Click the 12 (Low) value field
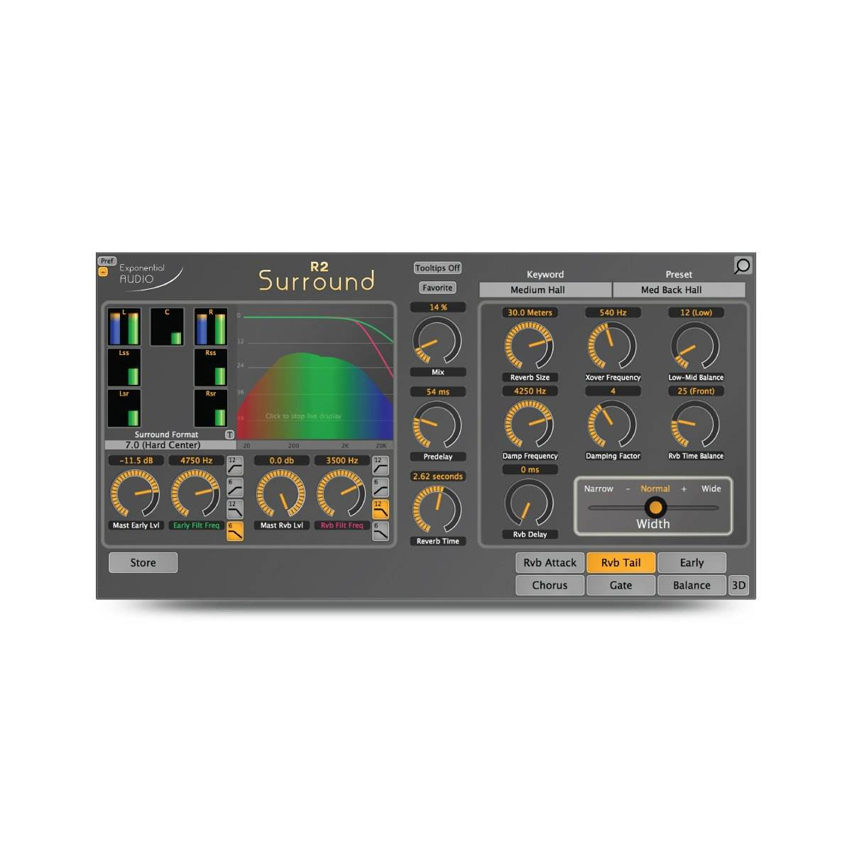 696,312
